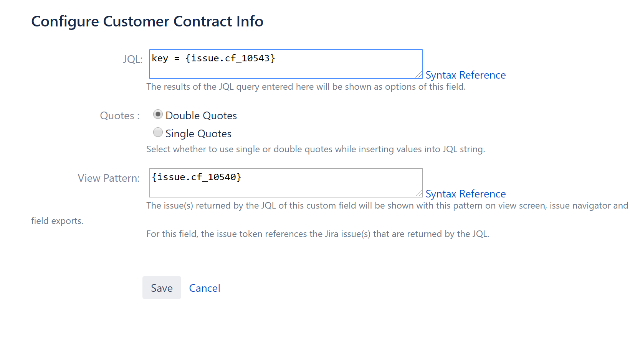This screenshot has height=342, width=630.
Task: Click the Configure Customer Contract Info heading
Action: 147,21
